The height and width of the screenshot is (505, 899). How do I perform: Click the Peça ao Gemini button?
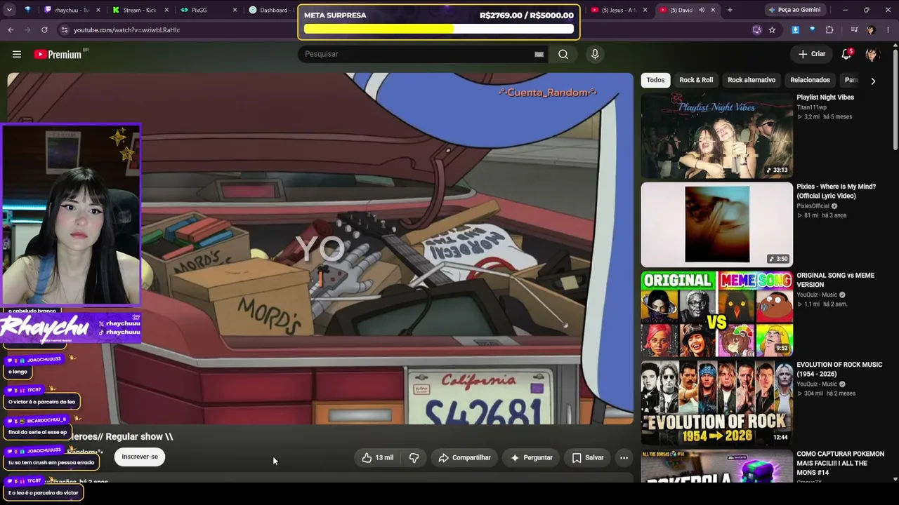tap(796, 10)
